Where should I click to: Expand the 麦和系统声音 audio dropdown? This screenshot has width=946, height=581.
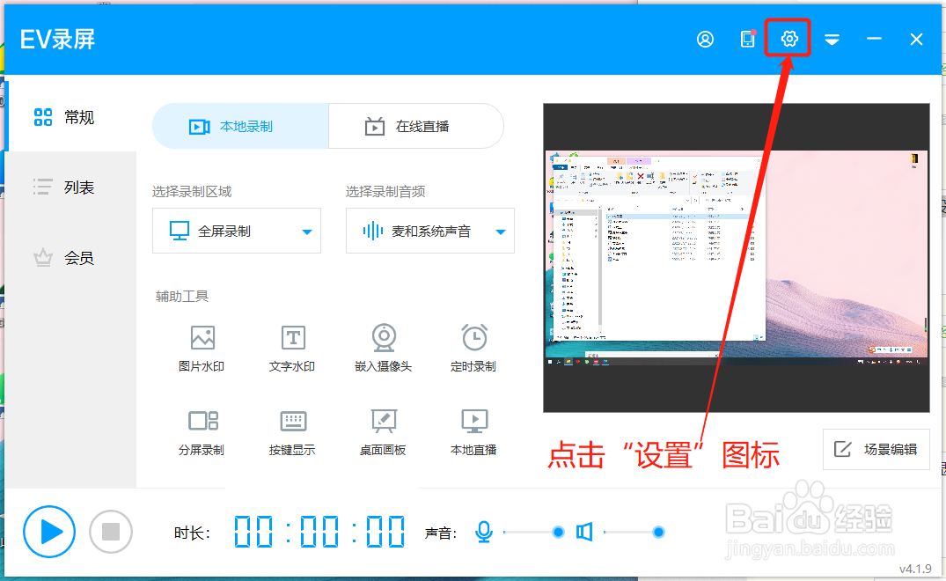(430, 231)
